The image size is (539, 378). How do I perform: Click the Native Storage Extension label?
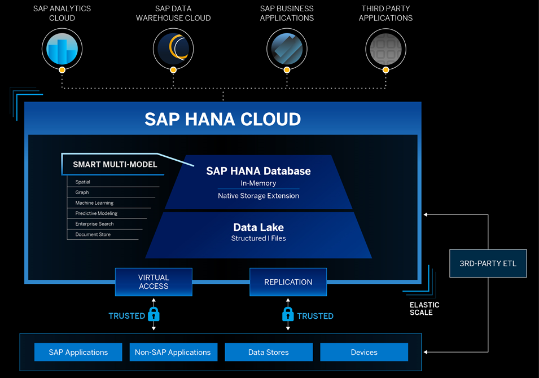pyautogui.click(x=258, y=196)
